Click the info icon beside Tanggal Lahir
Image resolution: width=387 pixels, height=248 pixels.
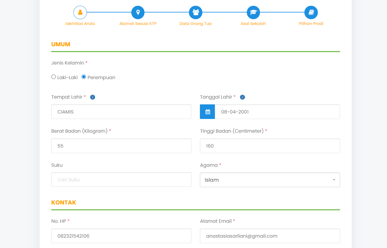[243, 97]
